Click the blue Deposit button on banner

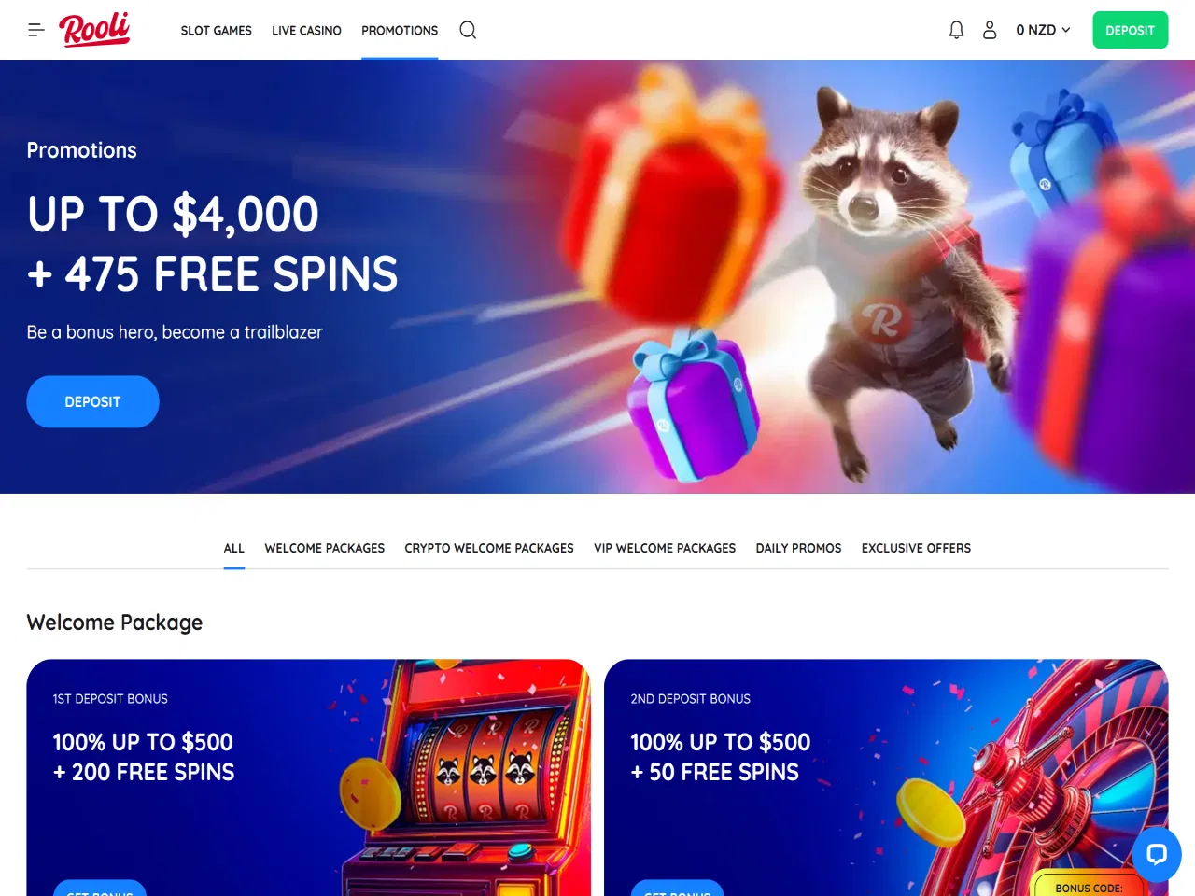click(92, 401)
